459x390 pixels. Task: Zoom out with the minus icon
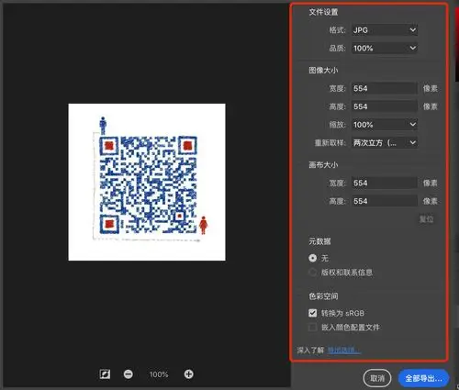tap(129, 374)
